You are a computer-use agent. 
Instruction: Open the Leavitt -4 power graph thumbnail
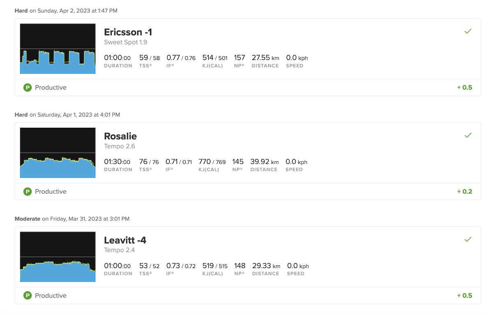point(58,257)
